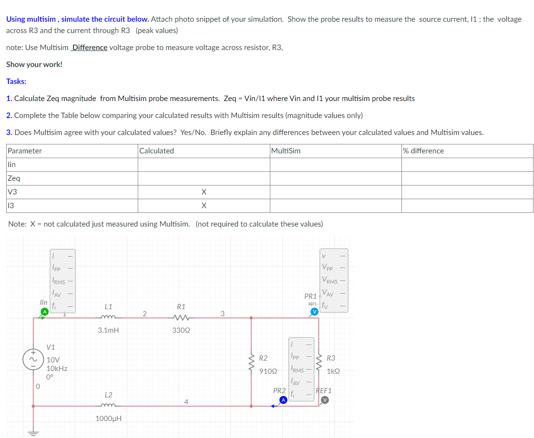Click the Calculated column header
The image size is (534, 438).
(x=204, y=151)
